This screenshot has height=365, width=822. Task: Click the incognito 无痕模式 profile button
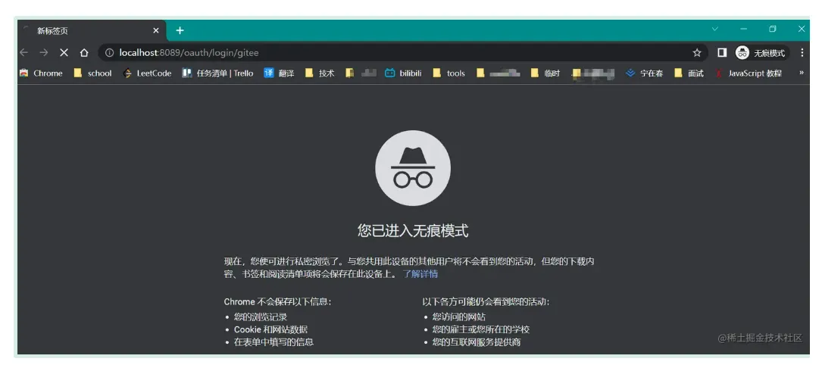click(761, 52)
